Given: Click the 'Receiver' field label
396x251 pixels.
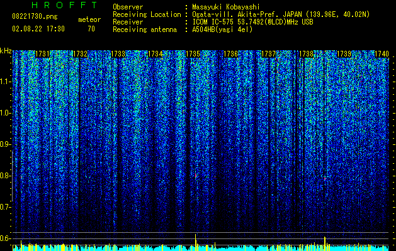Looking at the screenshot, I should pos(128,22).
